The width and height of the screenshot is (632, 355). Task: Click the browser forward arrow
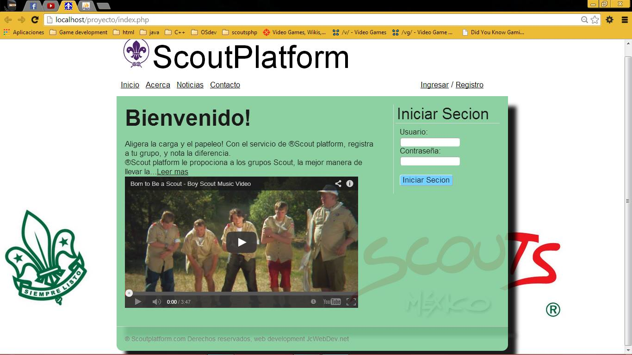coord(21,19)
